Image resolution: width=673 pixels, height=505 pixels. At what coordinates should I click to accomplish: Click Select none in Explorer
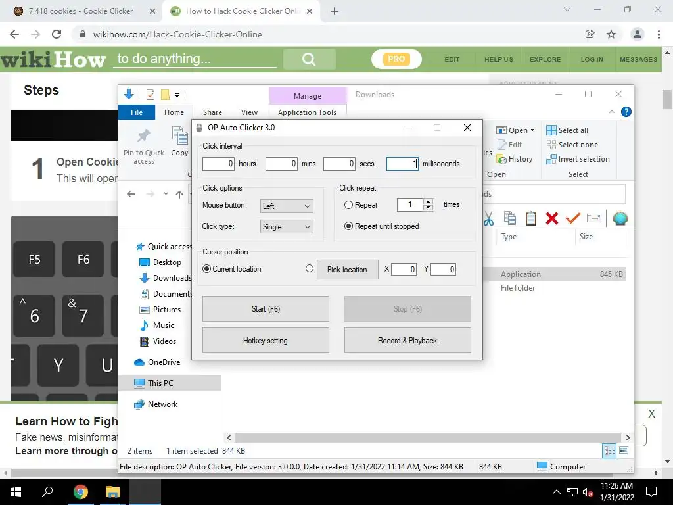[x=572, y=145]
